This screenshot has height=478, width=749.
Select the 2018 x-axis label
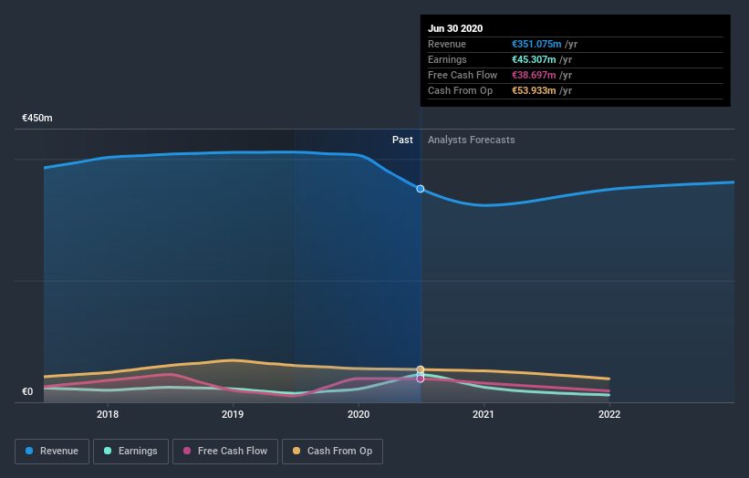tap(108, 414)
